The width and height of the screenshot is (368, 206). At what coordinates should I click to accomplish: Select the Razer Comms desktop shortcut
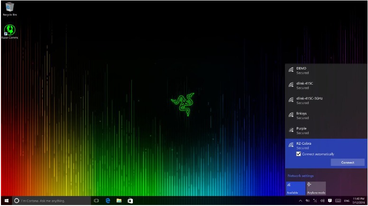click(x=9, y=32)
